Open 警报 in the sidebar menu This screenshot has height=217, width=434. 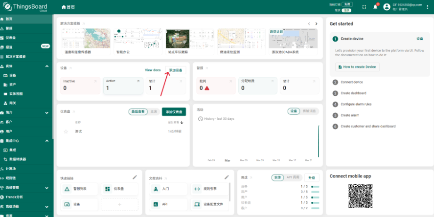(9, 28)
